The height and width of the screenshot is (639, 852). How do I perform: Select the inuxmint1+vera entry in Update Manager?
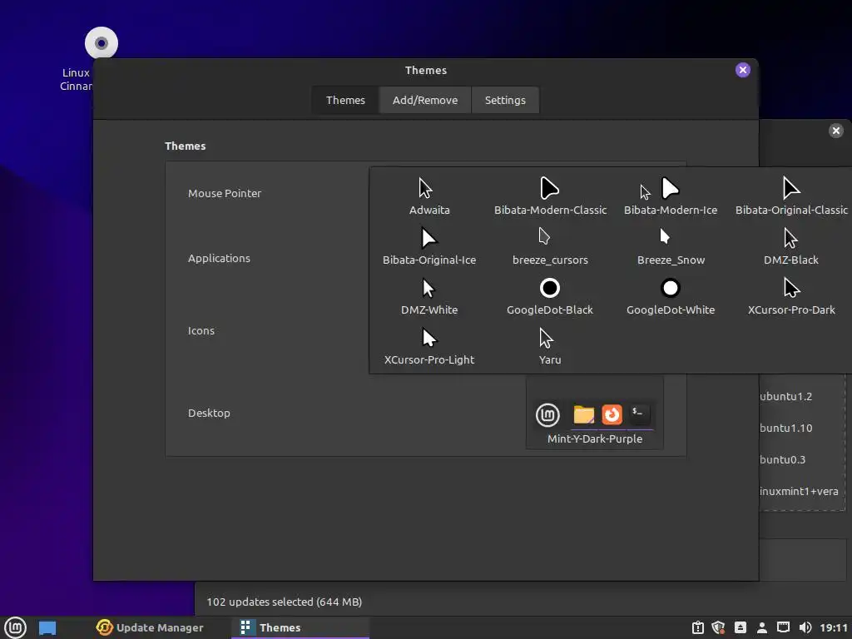tap(799, 491)
